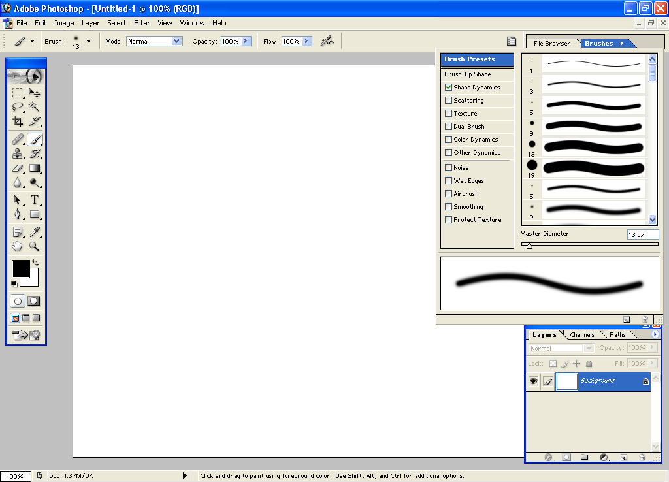Screen dimensions: 669x482
Task: Open the Layers palette flyout menu
Action: [x=655, y=334]
